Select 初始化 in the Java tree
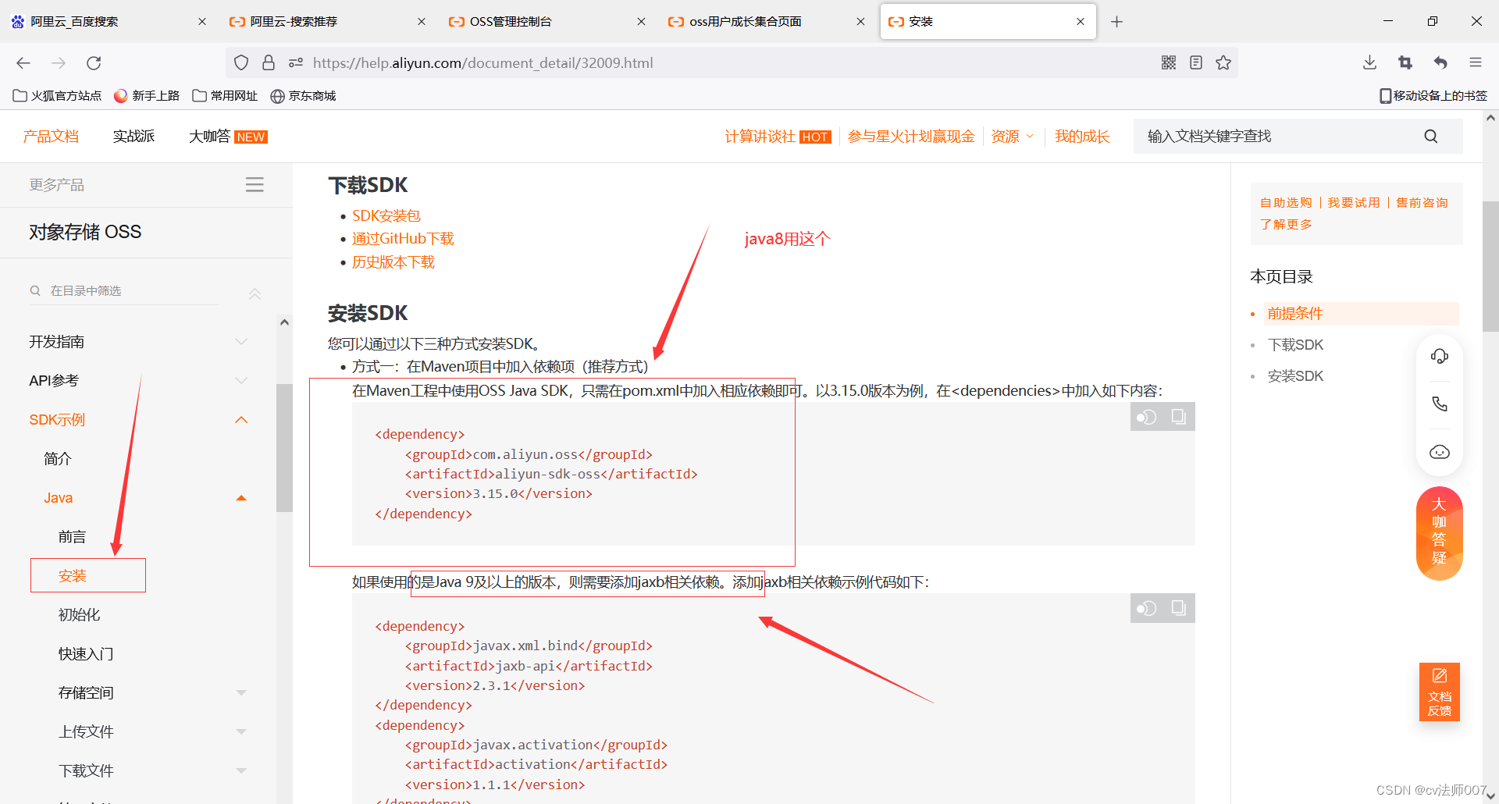This screenshot has height=804, width=1499. pyautogui.click(x=80, y=615)
